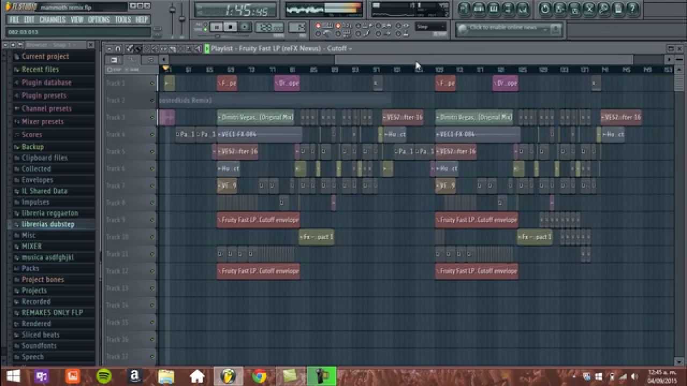Open the CHANNELS menu
The width and height of the screenshot is (687, 386).
[53, 20]
